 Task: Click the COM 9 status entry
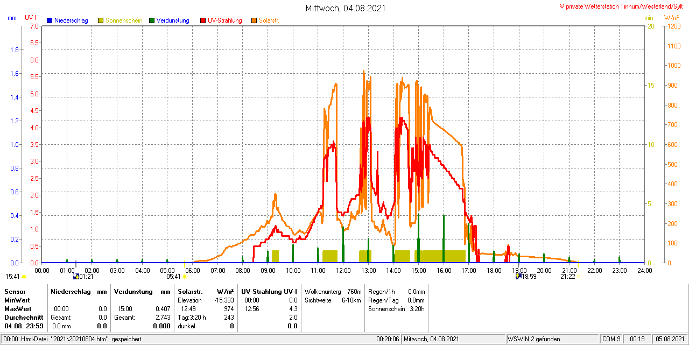click(x=611, y=339)
